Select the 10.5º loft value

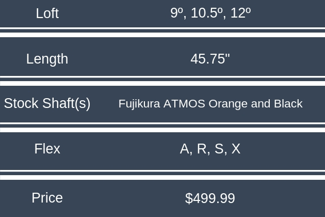tap(207, 13)
